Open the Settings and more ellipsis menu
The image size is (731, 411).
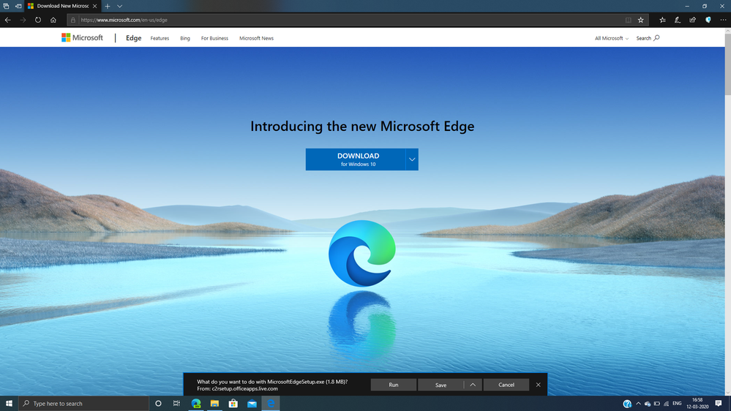click(x=723, y=20)
